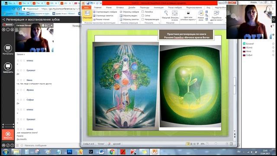The height and width of the screenshot is (156, 277).
Task: Open Photoshop from Windows taskbar
Action: [x=69, y=152]
